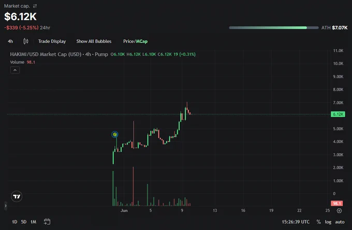The height and width of the screenshot is (230, 352).
Task: Open the go-to-date calendar icon
Action: point(47,222)
